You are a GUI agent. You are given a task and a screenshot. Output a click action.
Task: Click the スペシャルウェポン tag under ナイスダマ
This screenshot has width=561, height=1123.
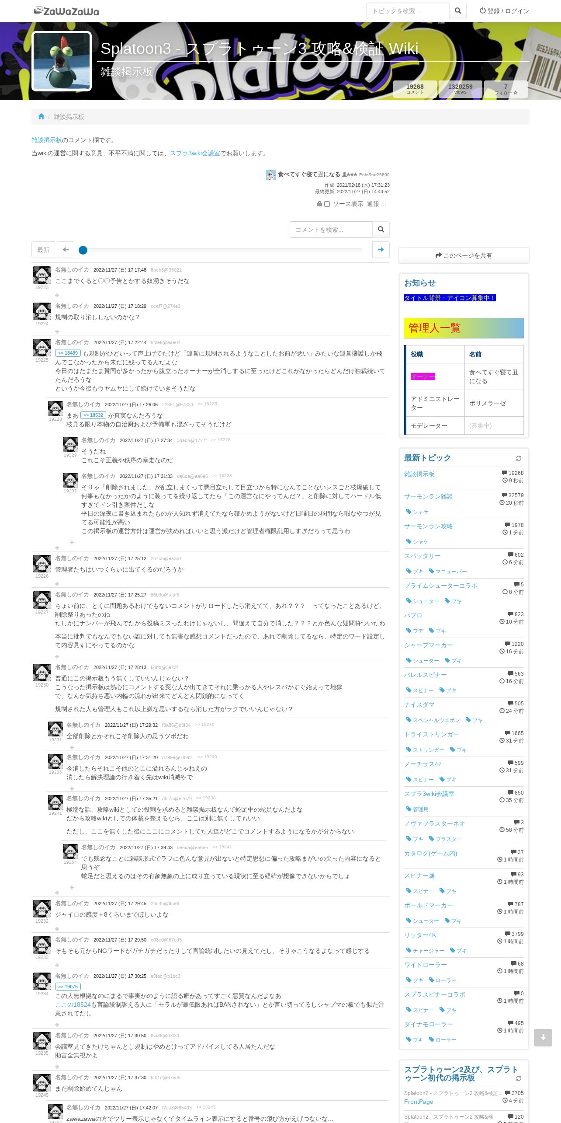click(x=433, y=720)
